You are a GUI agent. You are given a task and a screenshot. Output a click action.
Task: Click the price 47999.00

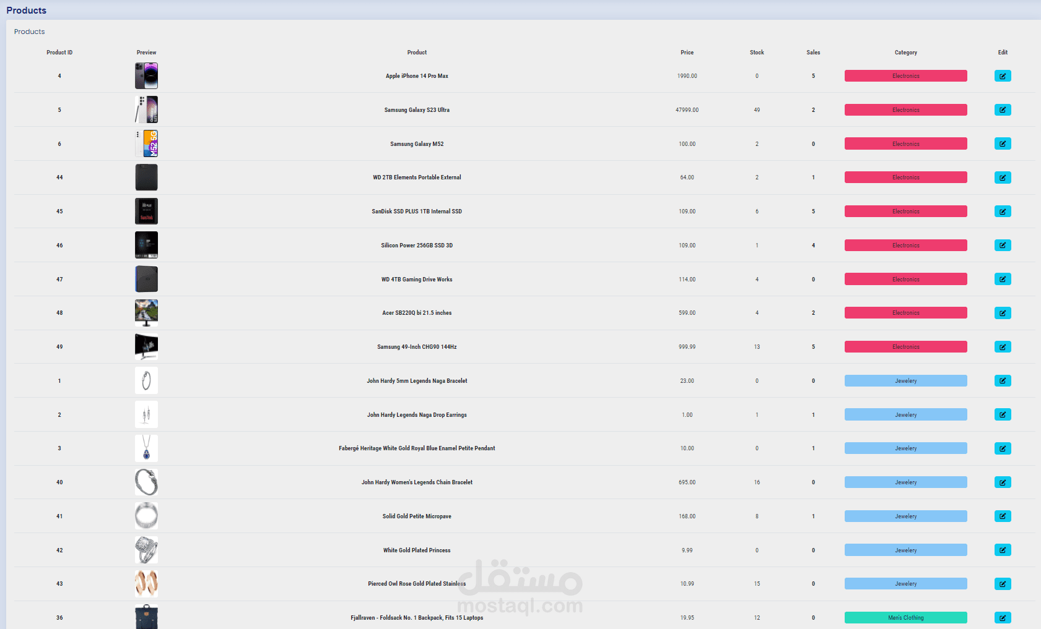coord(687,110)
